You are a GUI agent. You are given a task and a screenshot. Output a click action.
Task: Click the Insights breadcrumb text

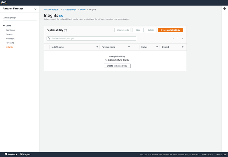coord(92,10)
